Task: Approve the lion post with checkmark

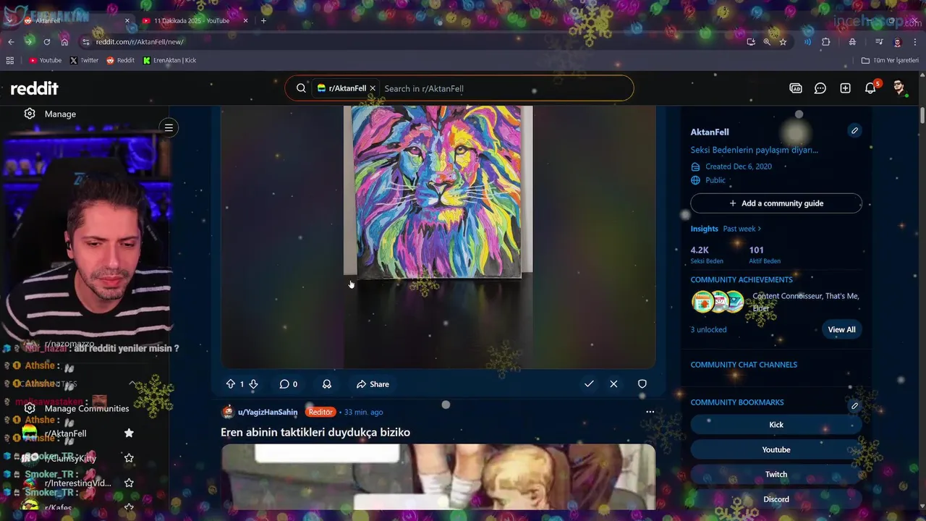Action: pyautogui.click(x=589, y=384)
